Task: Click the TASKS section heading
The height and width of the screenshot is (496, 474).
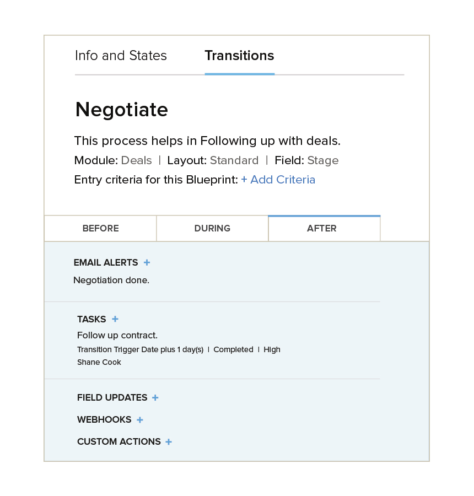Action: (91, 319)
